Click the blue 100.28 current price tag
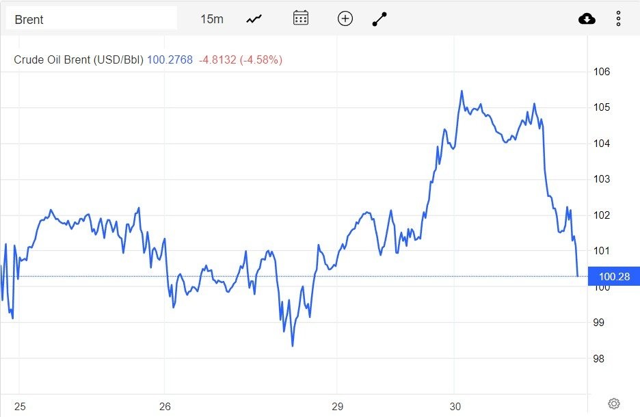This screenshot has height=417, width=640. tap(613, 276)
